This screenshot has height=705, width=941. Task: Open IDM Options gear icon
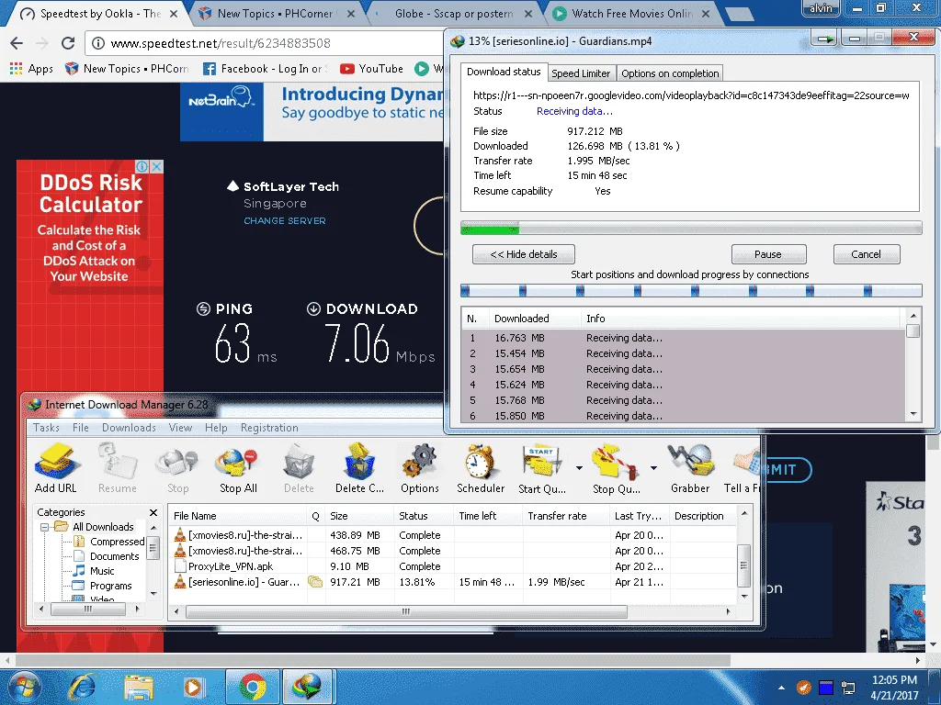tap(420, 467)
